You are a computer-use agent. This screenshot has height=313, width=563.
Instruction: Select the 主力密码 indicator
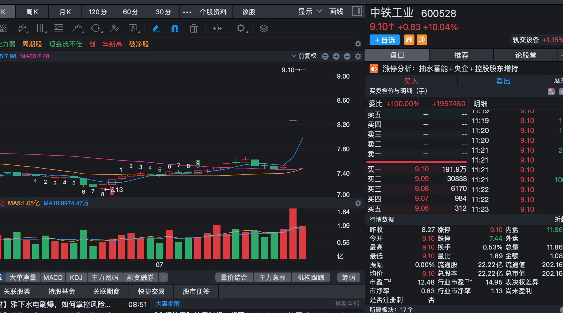coord(105,277)
